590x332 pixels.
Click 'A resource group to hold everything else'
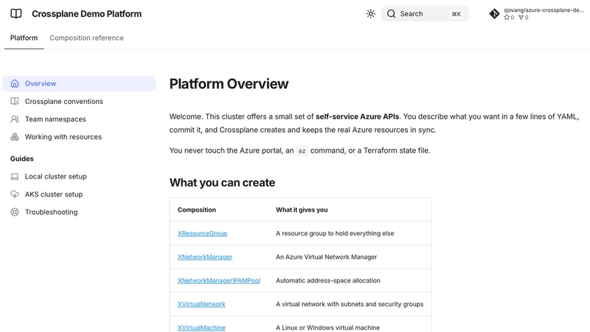tap(335, 233)
